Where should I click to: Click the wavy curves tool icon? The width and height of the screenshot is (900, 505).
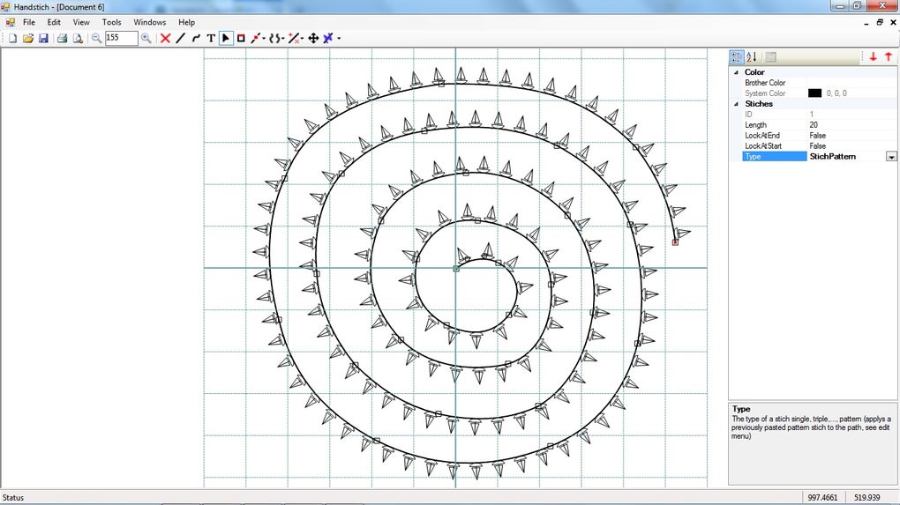(274, 39)
